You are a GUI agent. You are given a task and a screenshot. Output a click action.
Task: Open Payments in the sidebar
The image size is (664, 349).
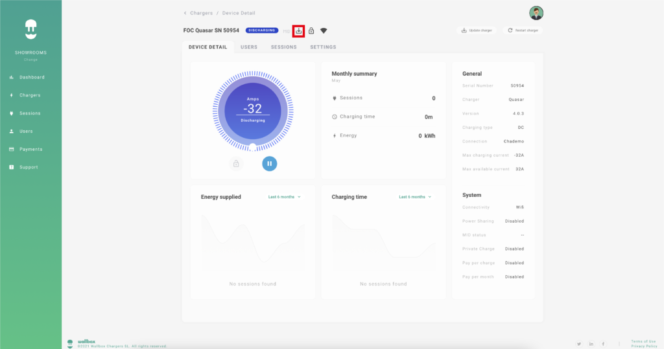(x=31, y=150)
